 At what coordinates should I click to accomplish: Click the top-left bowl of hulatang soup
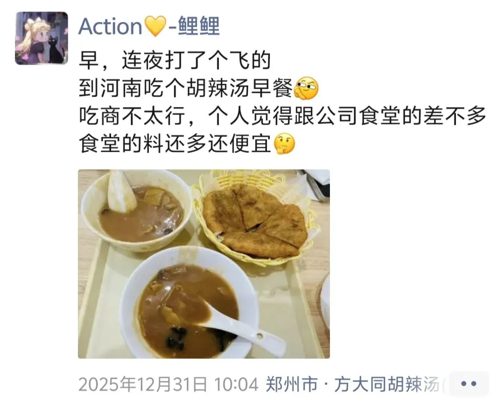coord(136,211)
